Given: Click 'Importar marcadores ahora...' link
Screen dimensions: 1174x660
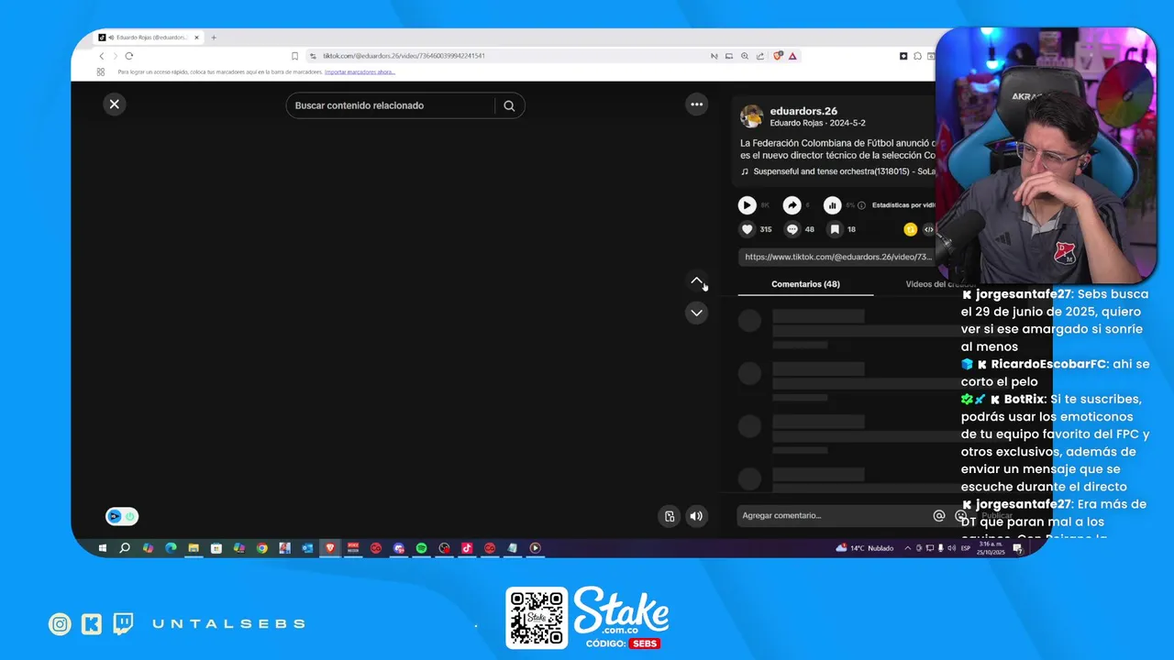Looking at the screenshot, I should pyautogui.click(x=360, y=71).
